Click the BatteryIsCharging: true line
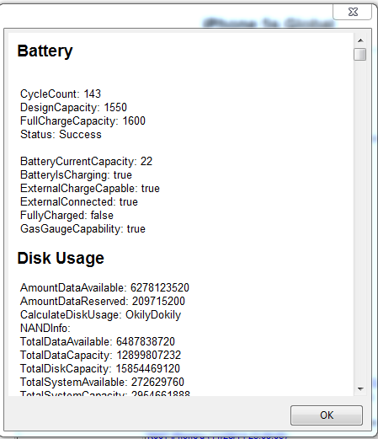This screenshot has width=378, height=439. point(76,174)
